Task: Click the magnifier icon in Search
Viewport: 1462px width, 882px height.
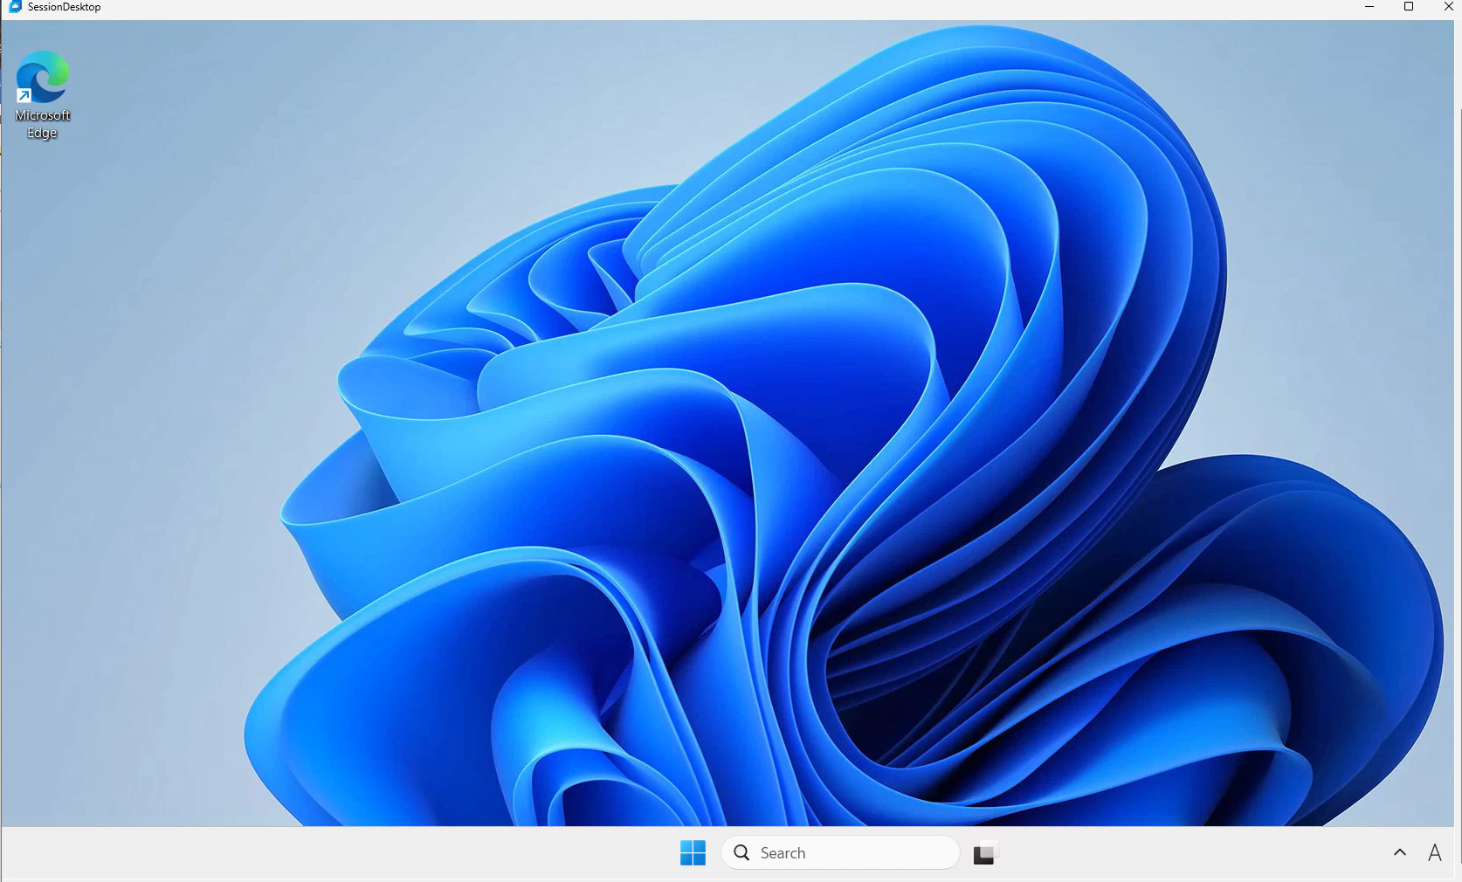Action: point(741,852)
